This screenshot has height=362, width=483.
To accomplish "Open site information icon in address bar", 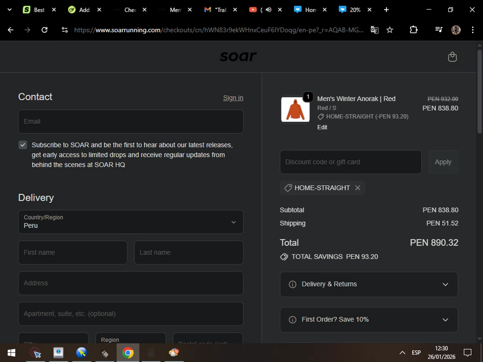I will point(65,30).
